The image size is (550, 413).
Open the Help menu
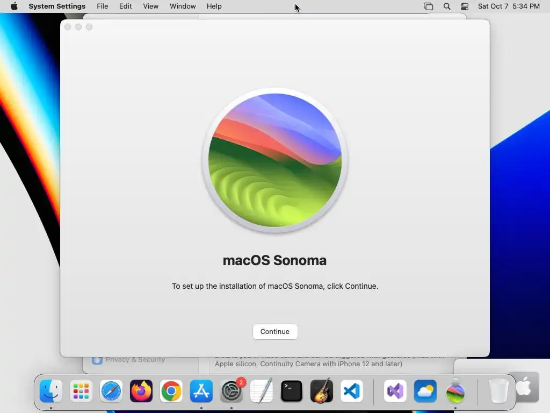(x=214, y=6)
